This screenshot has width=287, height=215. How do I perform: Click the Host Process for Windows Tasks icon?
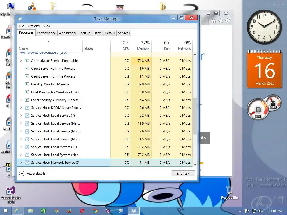[x=27, y=92]
